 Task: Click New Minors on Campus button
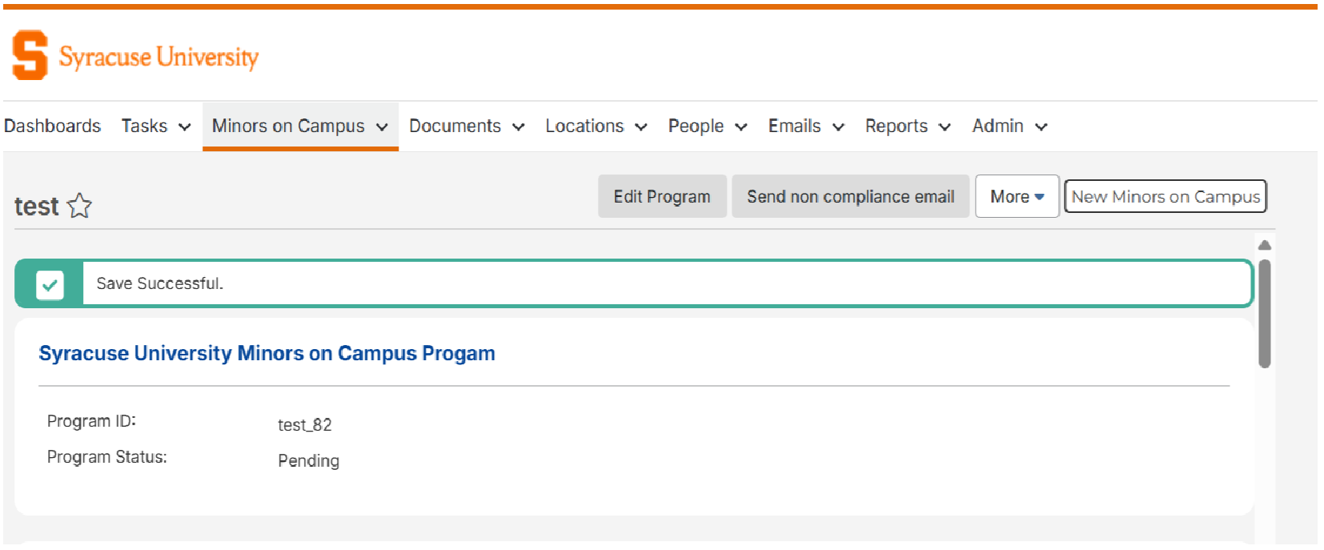click(1165, 197)
